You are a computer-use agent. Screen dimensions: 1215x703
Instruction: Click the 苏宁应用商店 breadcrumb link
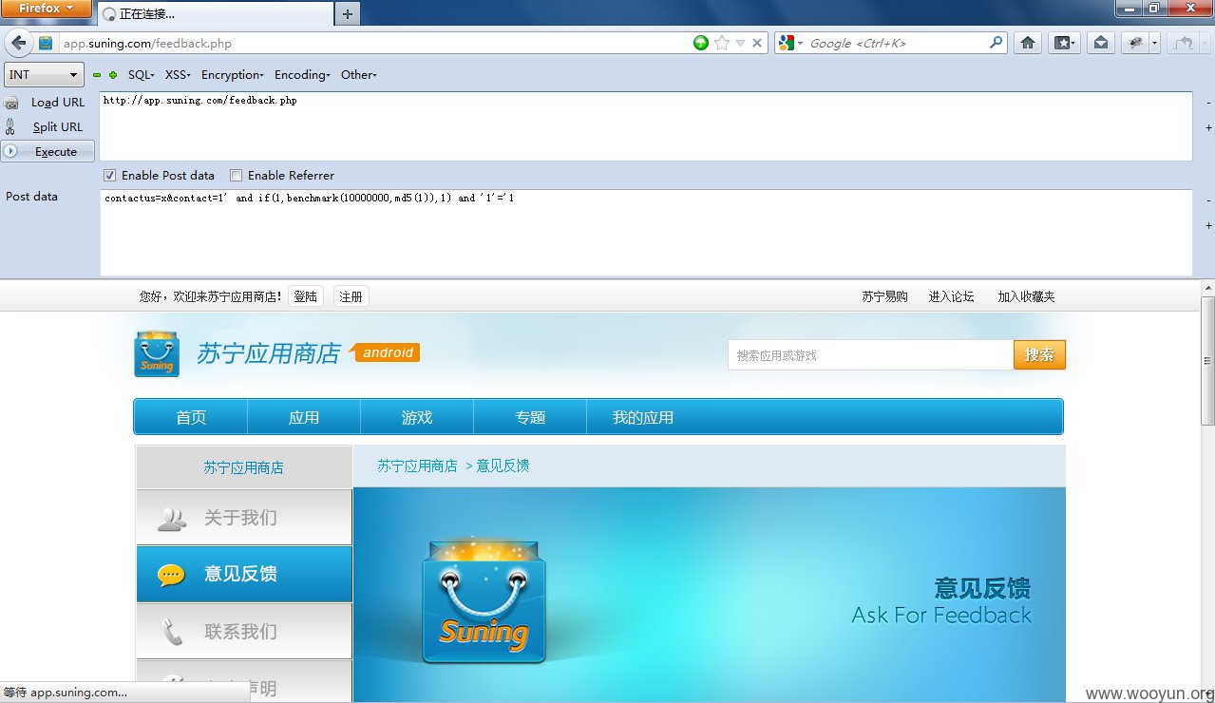click(418, 465)
